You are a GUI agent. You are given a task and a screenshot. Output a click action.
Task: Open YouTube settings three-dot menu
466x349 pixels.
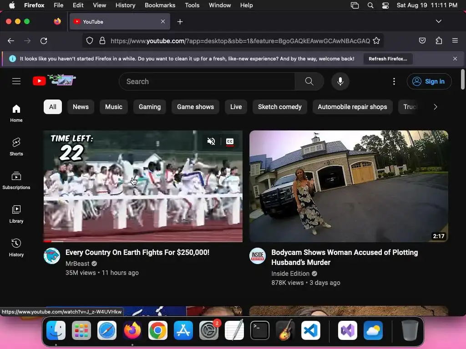pyautogui.click(x=394, y=81)
